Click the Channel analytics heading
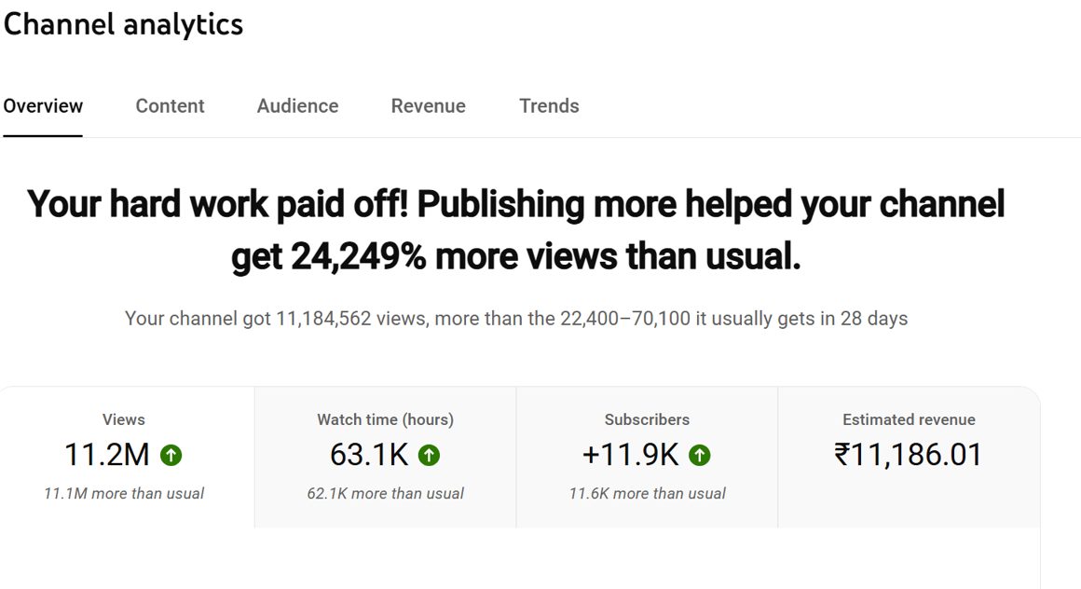Image resolution: width=1081 pixels, height=589 pixels. coord(123,25)
